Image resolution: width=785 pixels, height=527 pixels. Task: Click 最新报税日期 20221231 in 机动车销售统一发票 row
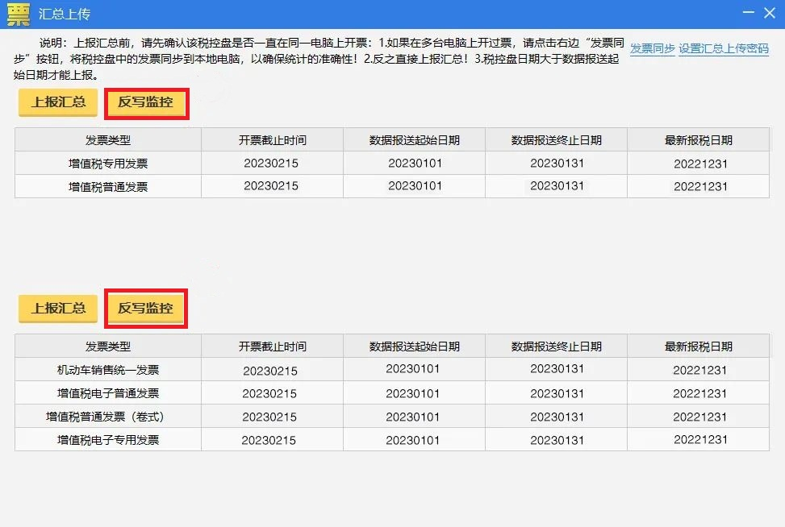click(x=699, y=371)
